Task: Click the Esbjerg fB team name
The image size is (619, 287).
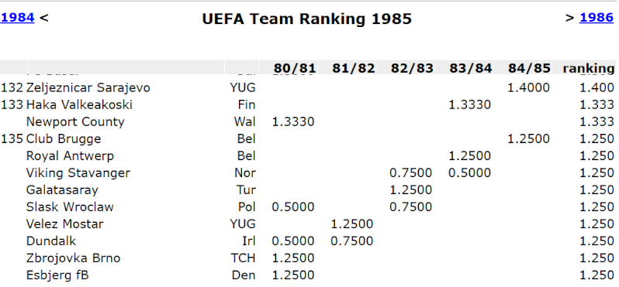Action: click(57, 275)
